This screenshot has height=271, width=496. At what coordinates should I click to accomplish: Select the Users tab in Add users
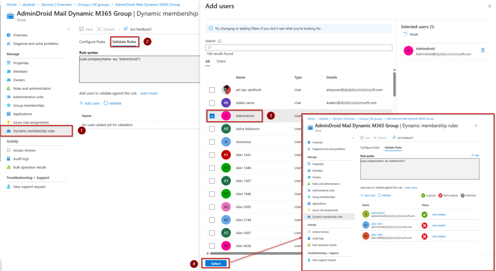[221, 61]
